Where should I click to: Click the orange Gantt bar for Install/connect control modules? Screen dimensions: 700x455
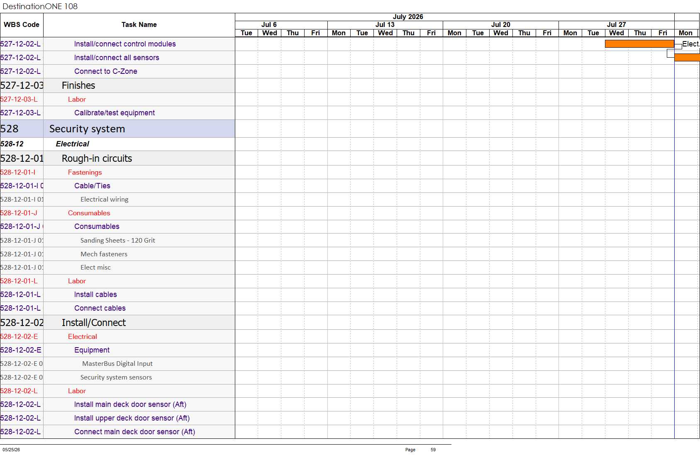pos(639,44)
